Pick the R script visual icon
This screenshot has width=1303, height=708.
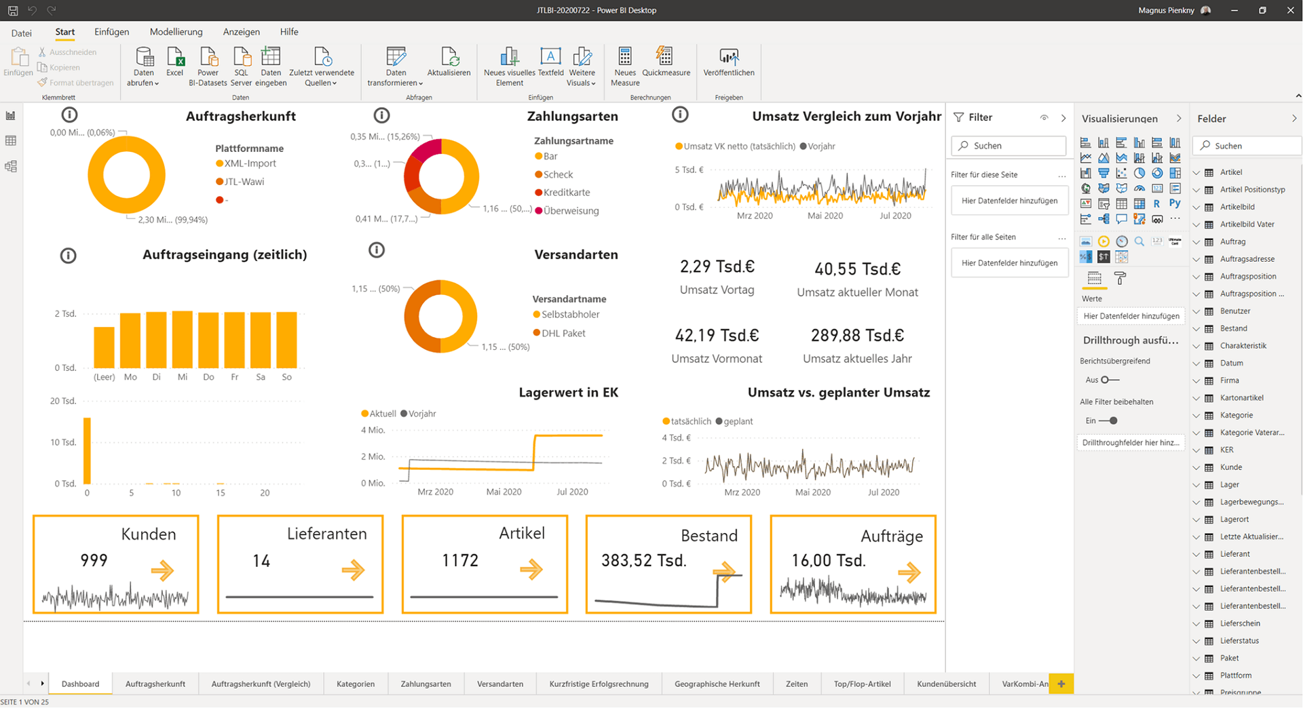(x=1157, y=203)
